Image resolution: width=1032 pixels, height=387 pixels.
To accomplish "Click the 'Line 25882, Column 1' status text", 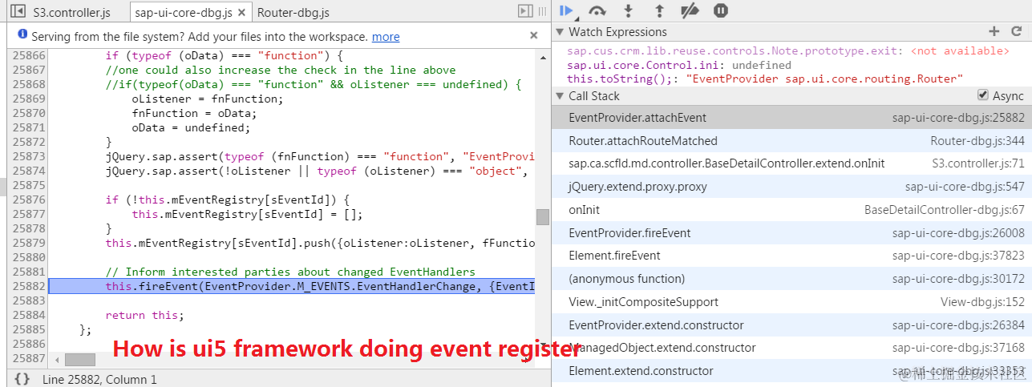I will [x=100, y=380].
